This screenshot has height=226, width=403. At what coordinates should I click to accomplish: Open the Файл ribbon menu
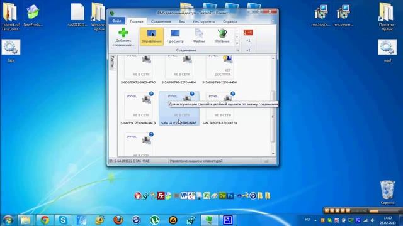[116, 21]
